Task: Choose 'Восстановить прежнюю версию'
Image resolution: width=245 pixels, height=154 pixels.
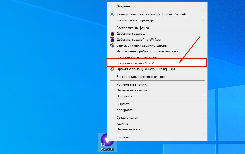Action: tap(157, 77)
